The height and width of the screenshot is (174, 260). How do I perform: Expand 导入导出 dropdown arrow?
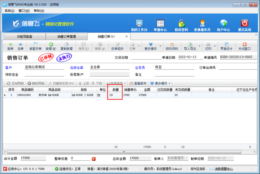199,46
